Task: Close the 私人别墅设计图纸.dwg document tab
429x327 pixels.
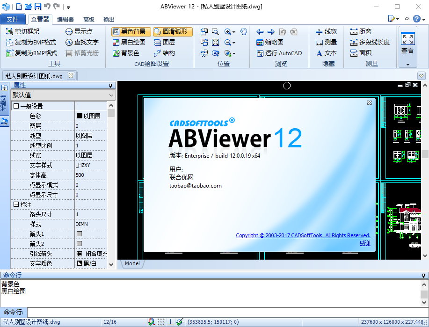Action: coord(71,75)
